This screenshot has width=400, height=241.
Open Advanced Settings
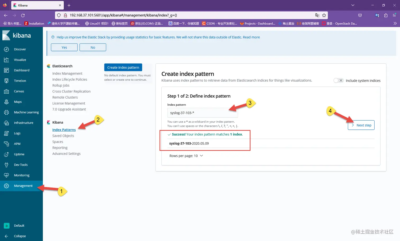pos(66,154)
